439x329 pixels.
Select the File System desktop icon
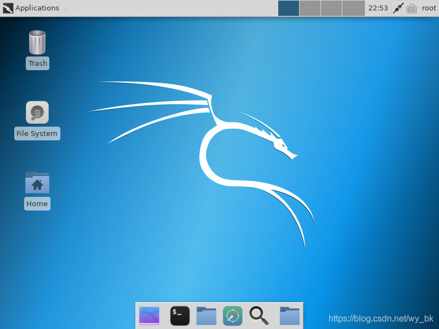coord(37,112)
